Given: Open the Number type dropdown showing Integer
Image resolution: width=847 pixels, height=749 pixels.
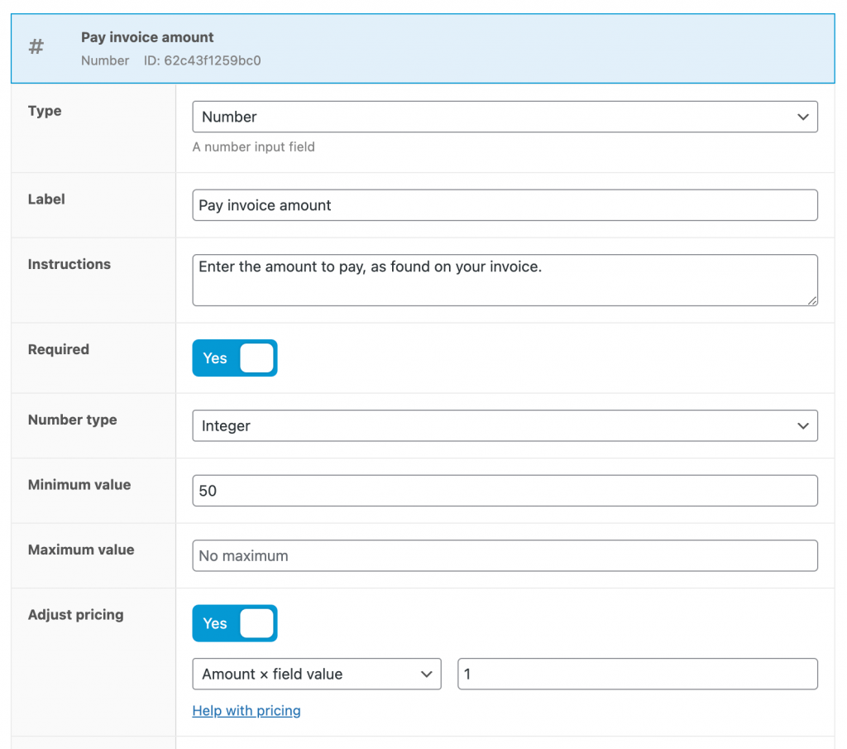Looking at the screenshot, I should (505, 425).
